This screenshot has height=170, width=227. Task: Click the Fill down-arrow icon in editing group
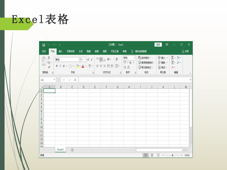coord(172,62)
